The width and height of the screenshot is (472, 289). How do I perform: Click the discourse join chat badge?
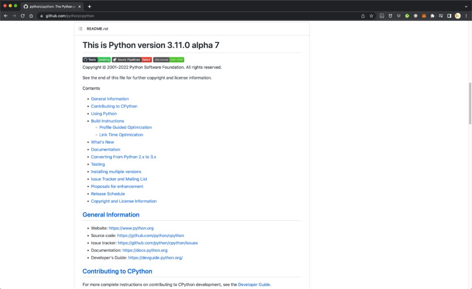pos(169,59)
